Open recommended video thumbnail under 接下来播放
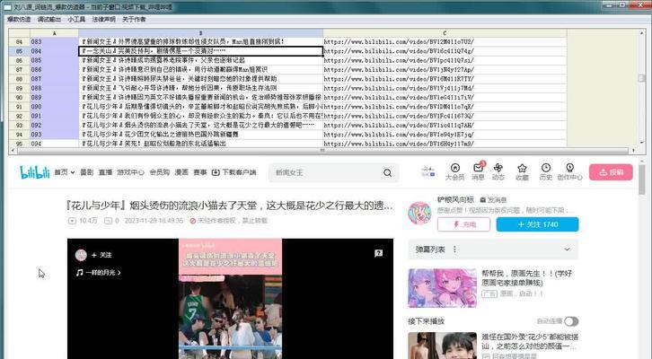This screenshot has height=359, width=652. point(442,346)
